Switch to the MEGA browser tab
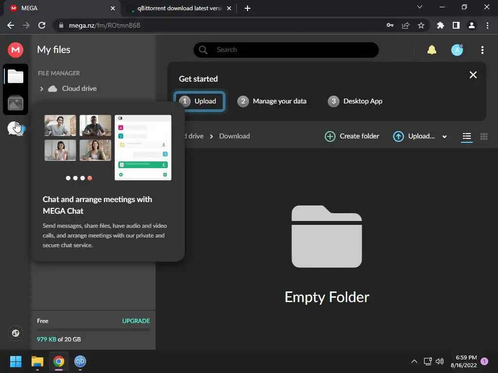This screenshot has height=373, width=498. tap(60, 8)
